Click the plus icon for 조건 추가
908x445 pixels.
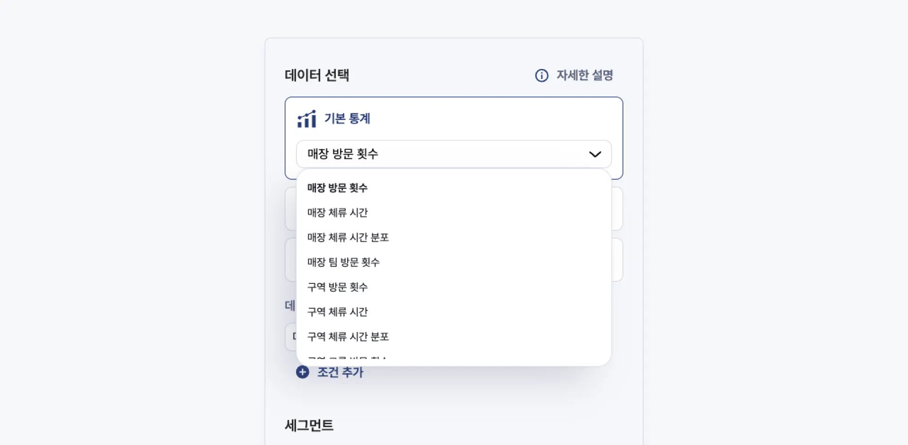(x=303, y=372)
